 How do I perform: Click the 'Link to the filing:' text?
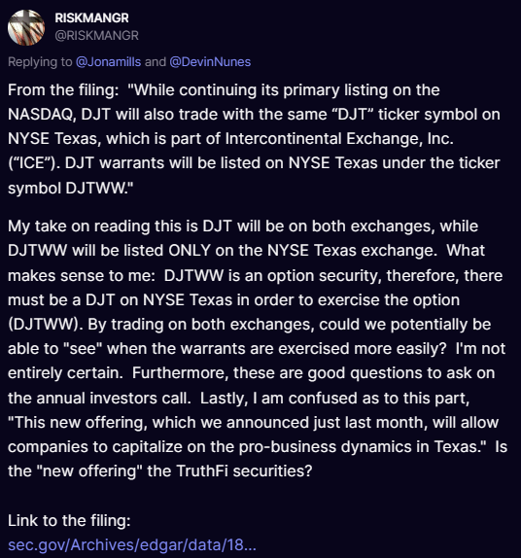(x=69, y=521)
